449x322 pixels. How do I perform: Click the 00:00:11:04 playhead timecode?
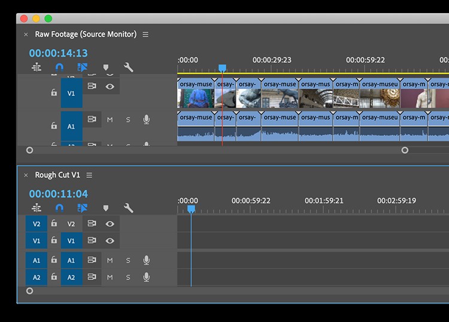click(59, 194)
